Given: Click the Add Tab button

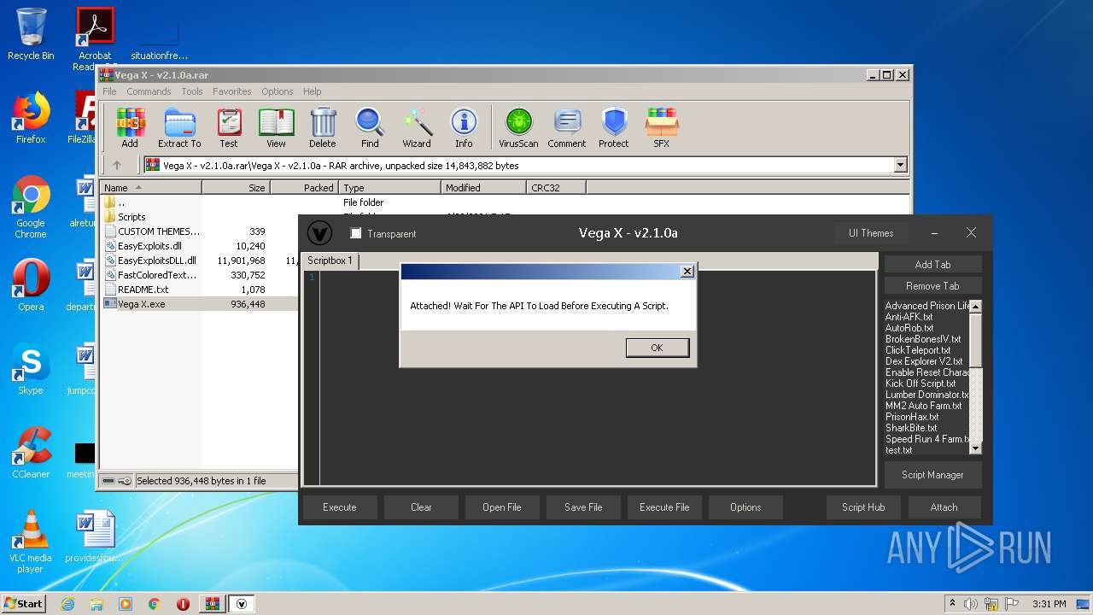Looking at the screenshot, I should click(x=932, y=265).
